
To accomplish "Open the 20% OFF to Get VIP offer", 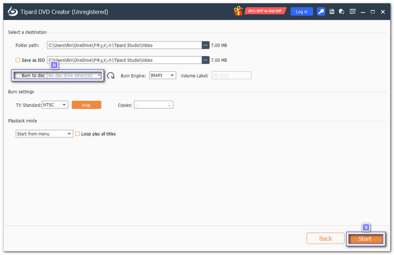I will tap(265, 11).
